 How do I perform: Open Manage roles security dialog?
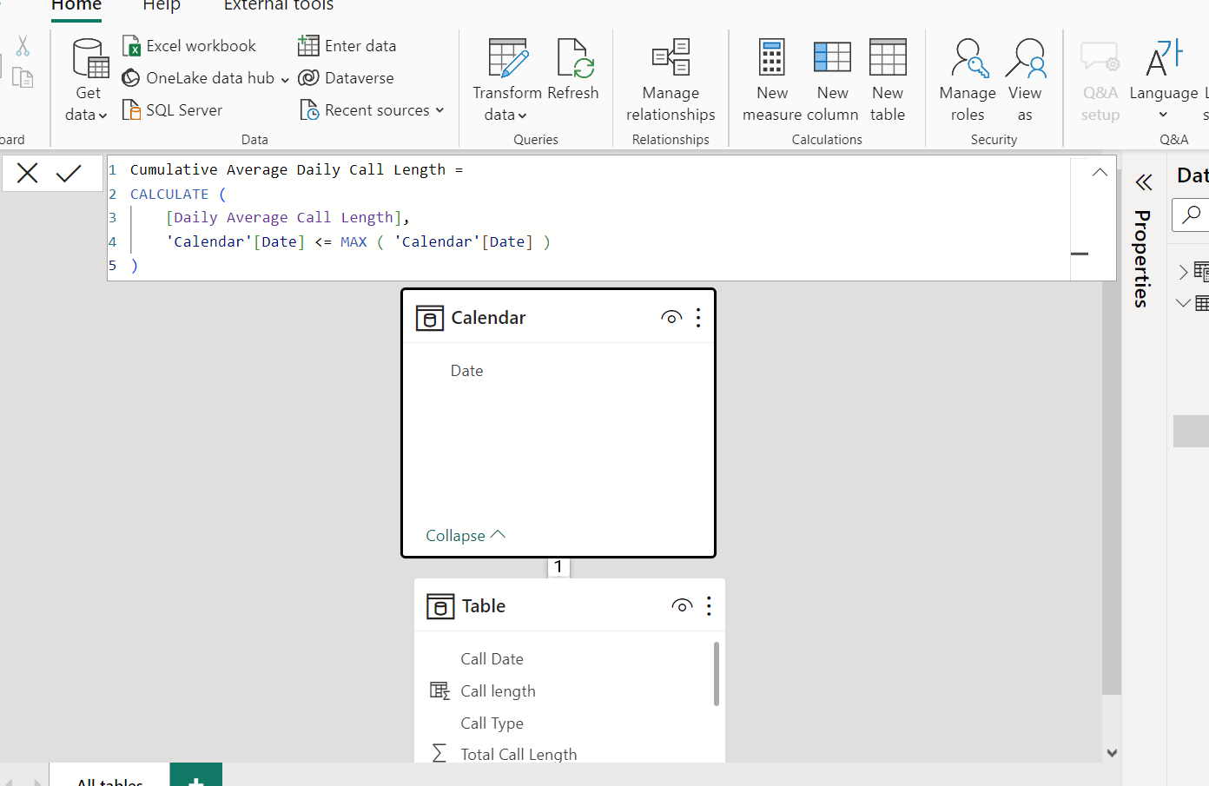pos(968,80)
